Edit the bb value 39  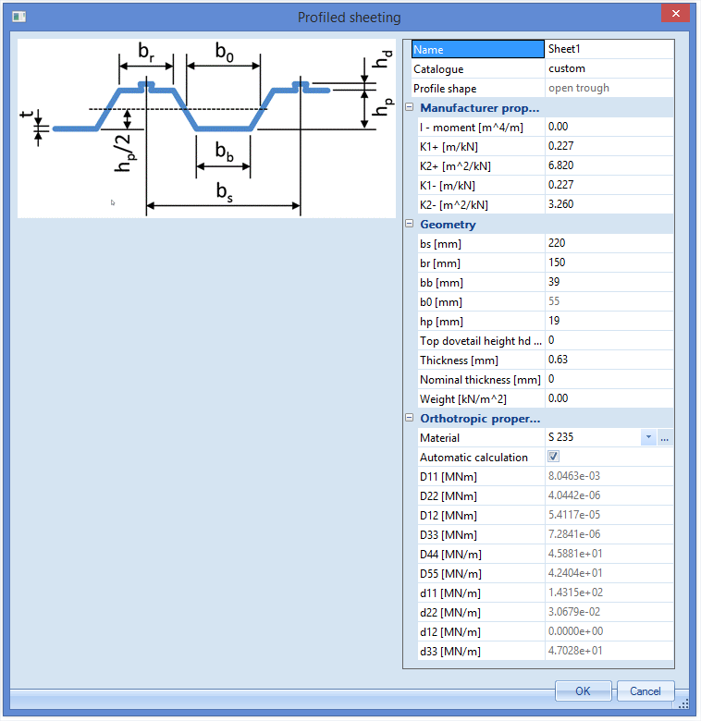pyautogui.click(x=609, y=282)
